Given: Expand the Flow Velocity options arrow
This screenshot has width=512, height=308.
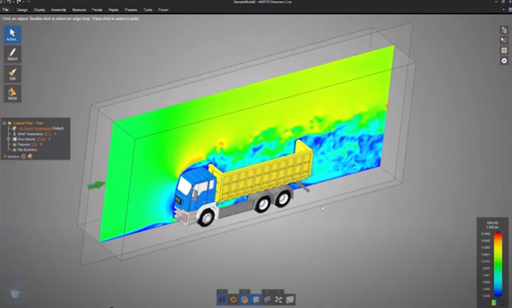Looking at the screenshot, I should (49, 139).
